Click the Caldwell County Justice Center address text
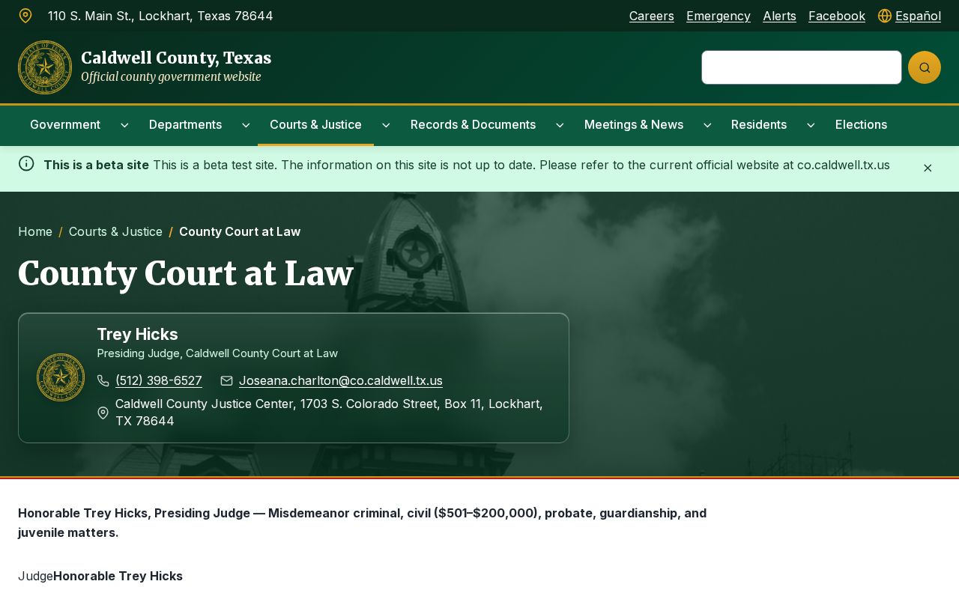Screen dimensions: 959x599 pyautogui.click(x=329, y=413)
